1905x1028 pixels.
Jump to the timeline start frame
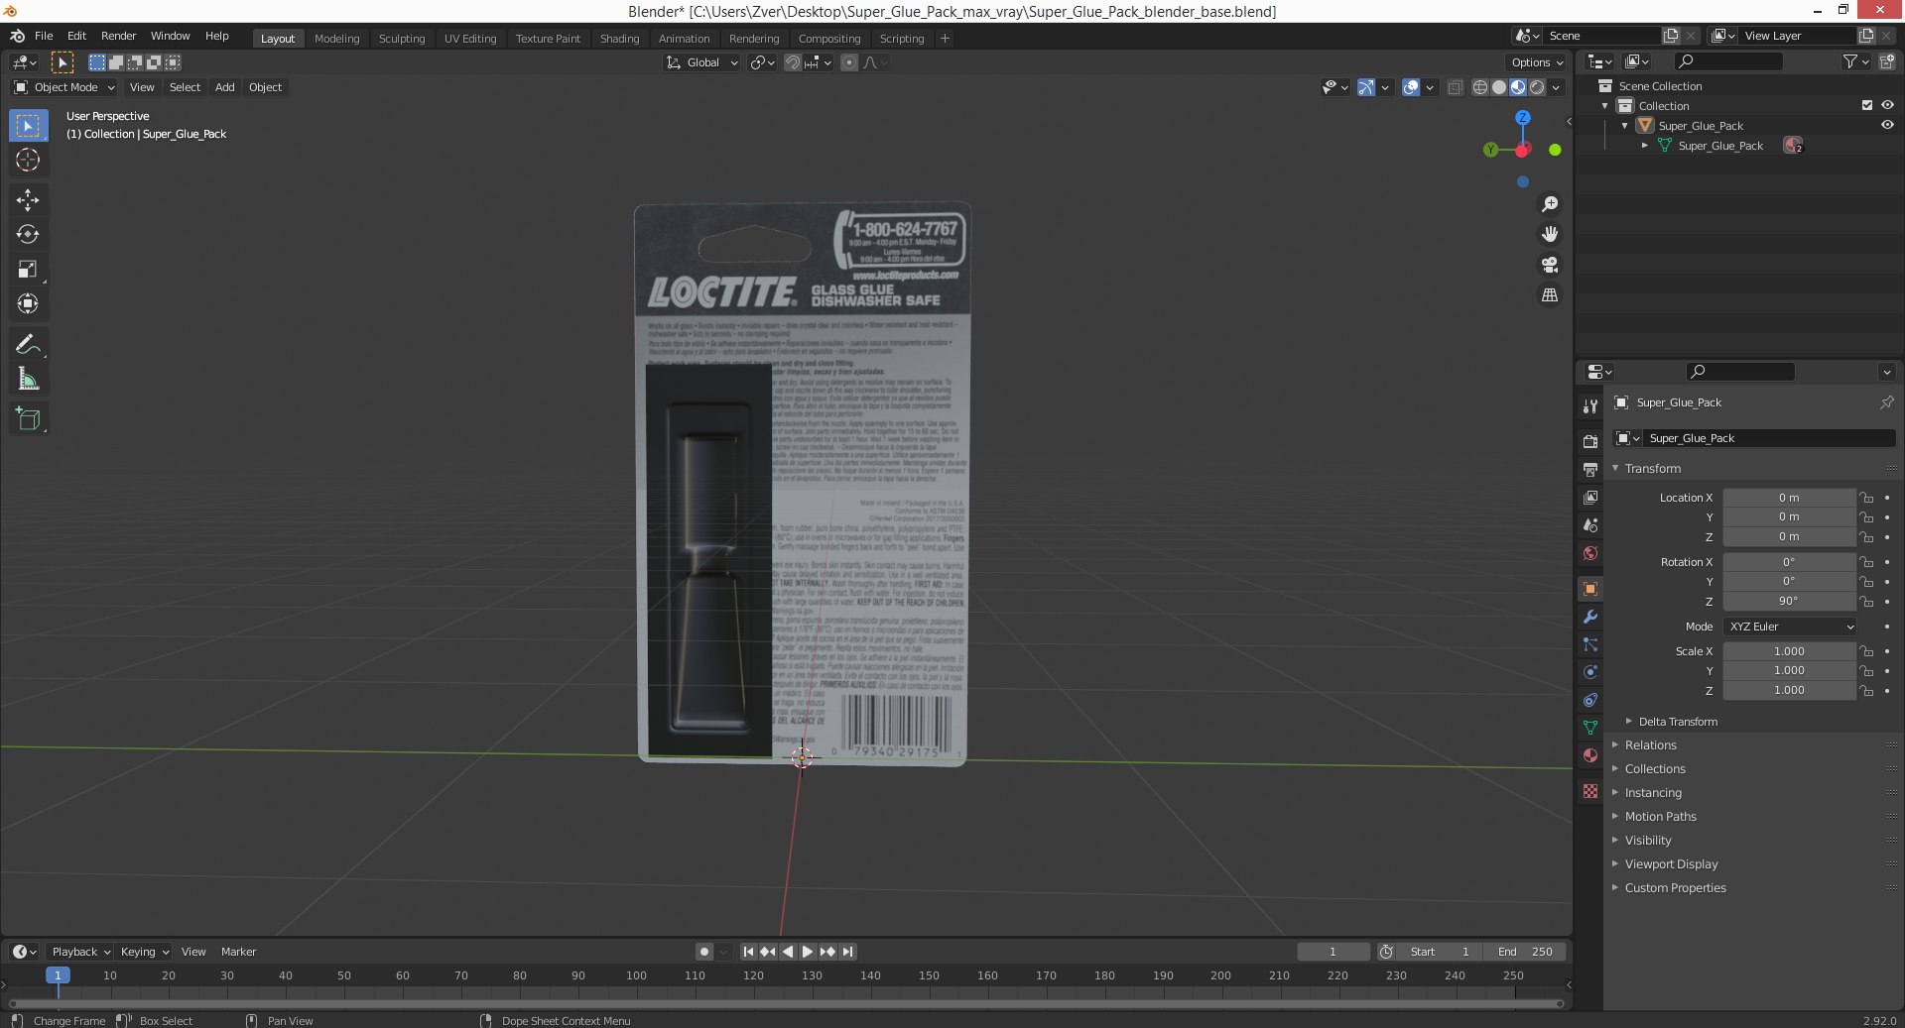coord(748,952)
